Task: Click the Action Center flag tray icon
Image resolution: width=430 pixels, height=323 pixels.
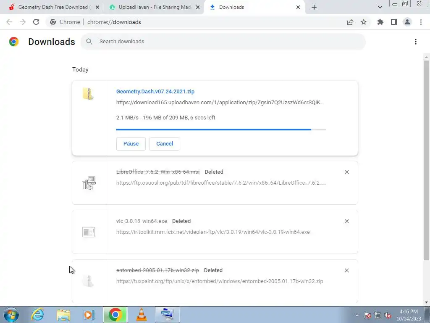Action: click(x=367, y=315)
